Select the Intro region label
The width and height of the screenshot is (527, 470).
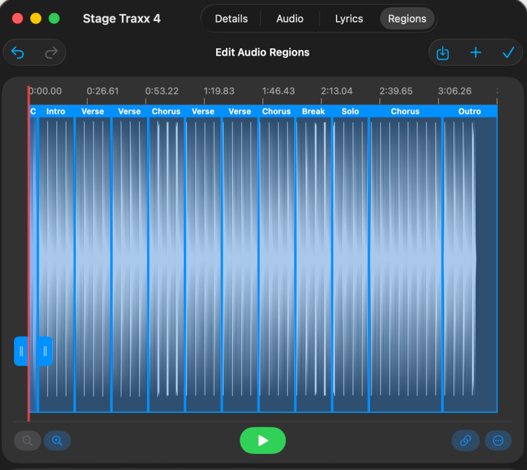pyautogui.click(x=55, y=111)
